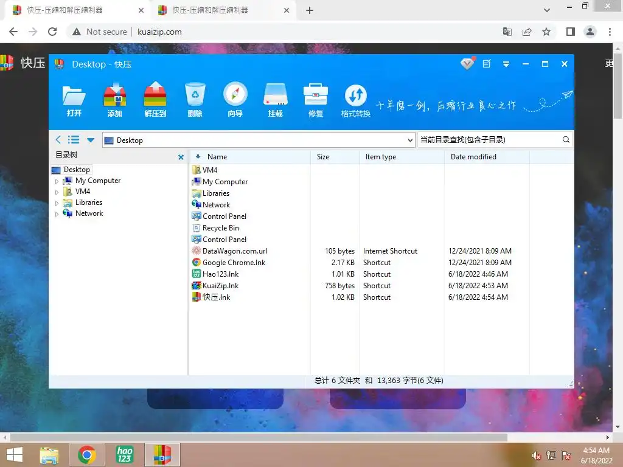Click the feedback note icon in title bar

click(x=487, y=64)
